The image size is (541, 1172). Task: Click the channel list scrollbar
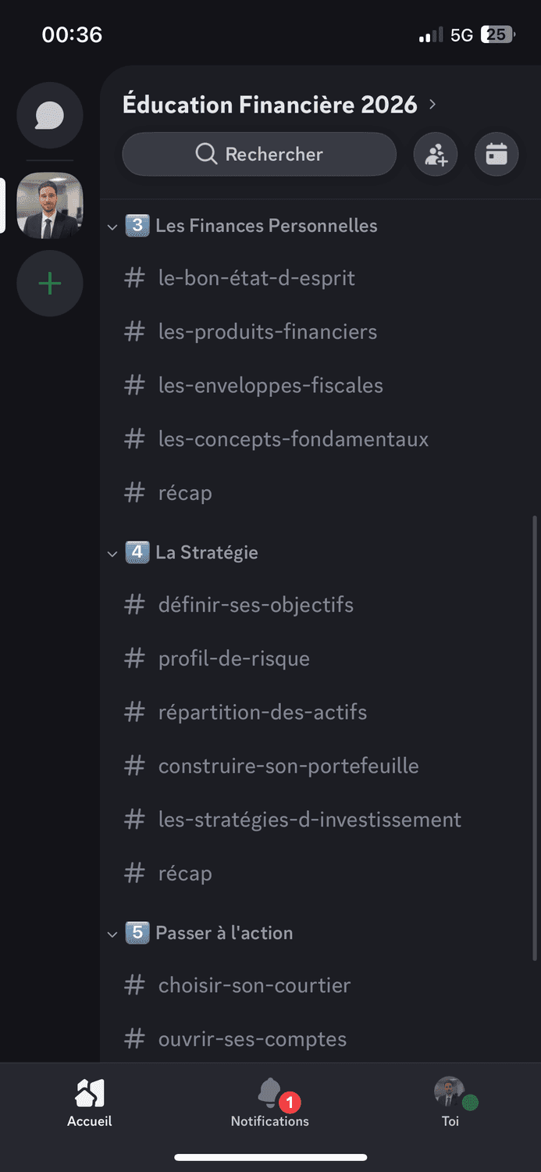(535, 734)
